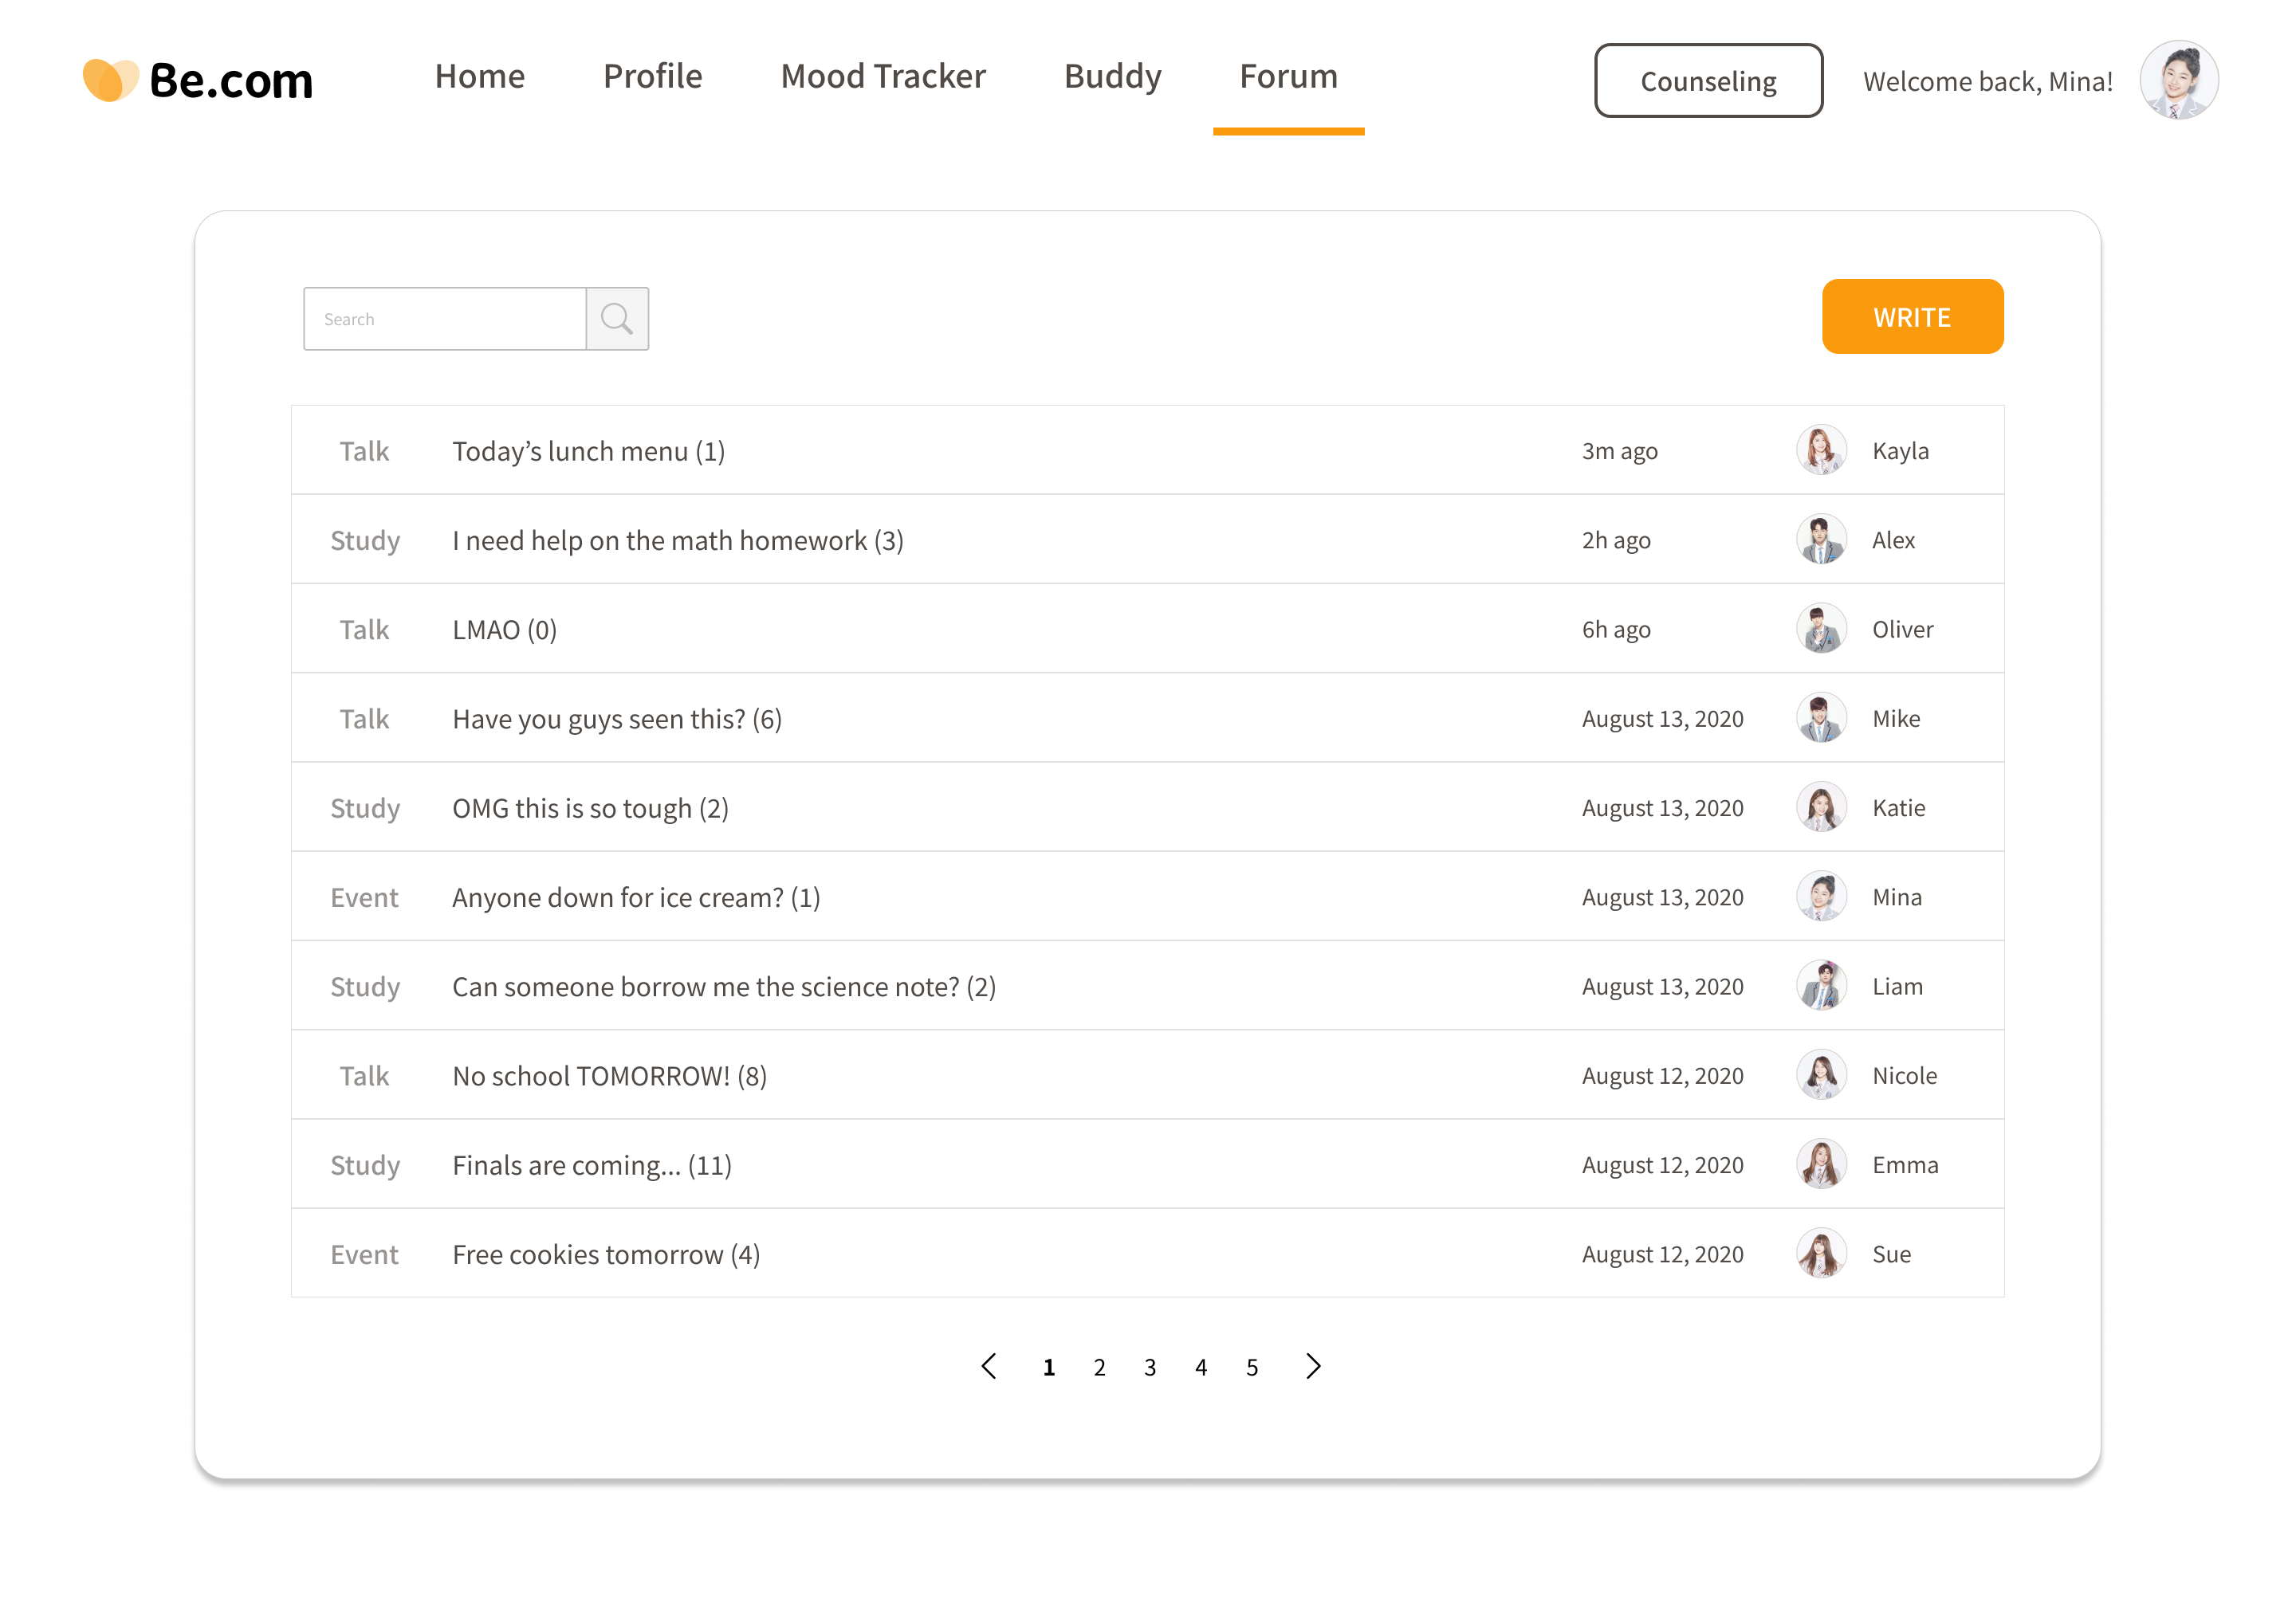The width and height of the screenshot is (2296, 1621).
Task: Switch to the Buddy tab
Action: click(1112, 77)
